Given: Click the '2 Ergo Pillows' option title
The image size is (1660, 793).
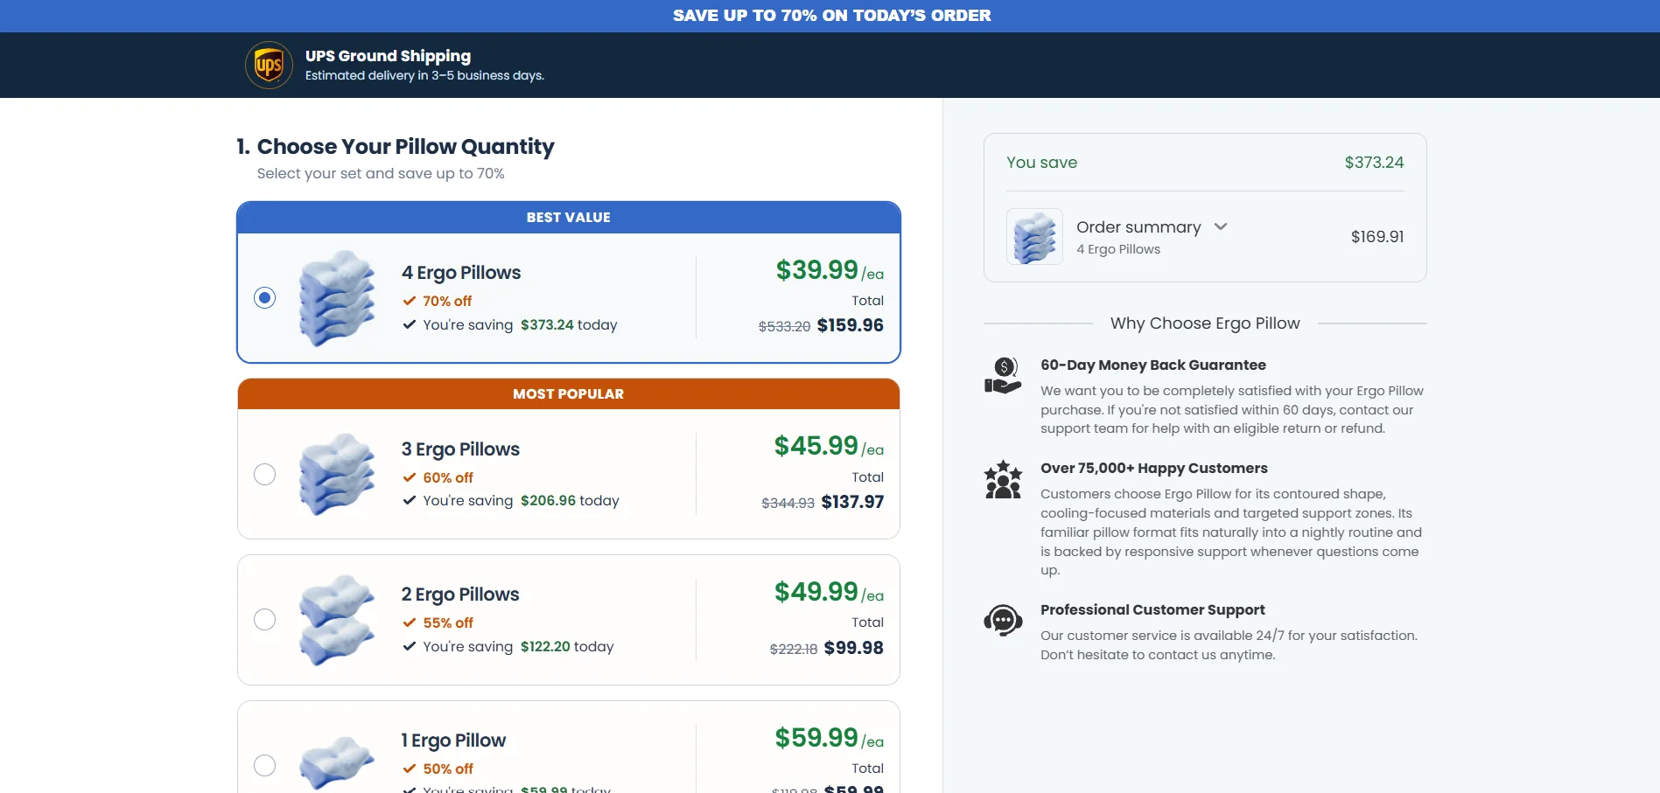Looking at the screenshot, I should [460, 595].
